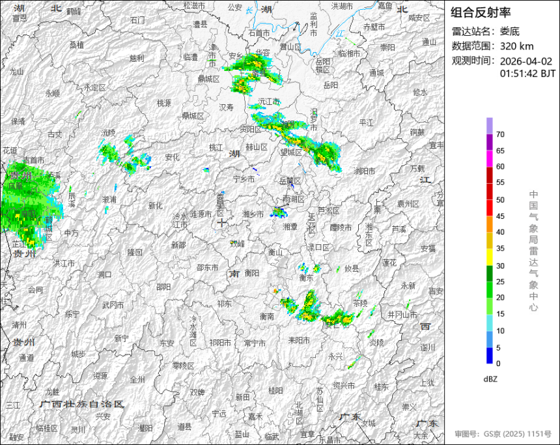Click the 全州 map label

pos(137,380)
